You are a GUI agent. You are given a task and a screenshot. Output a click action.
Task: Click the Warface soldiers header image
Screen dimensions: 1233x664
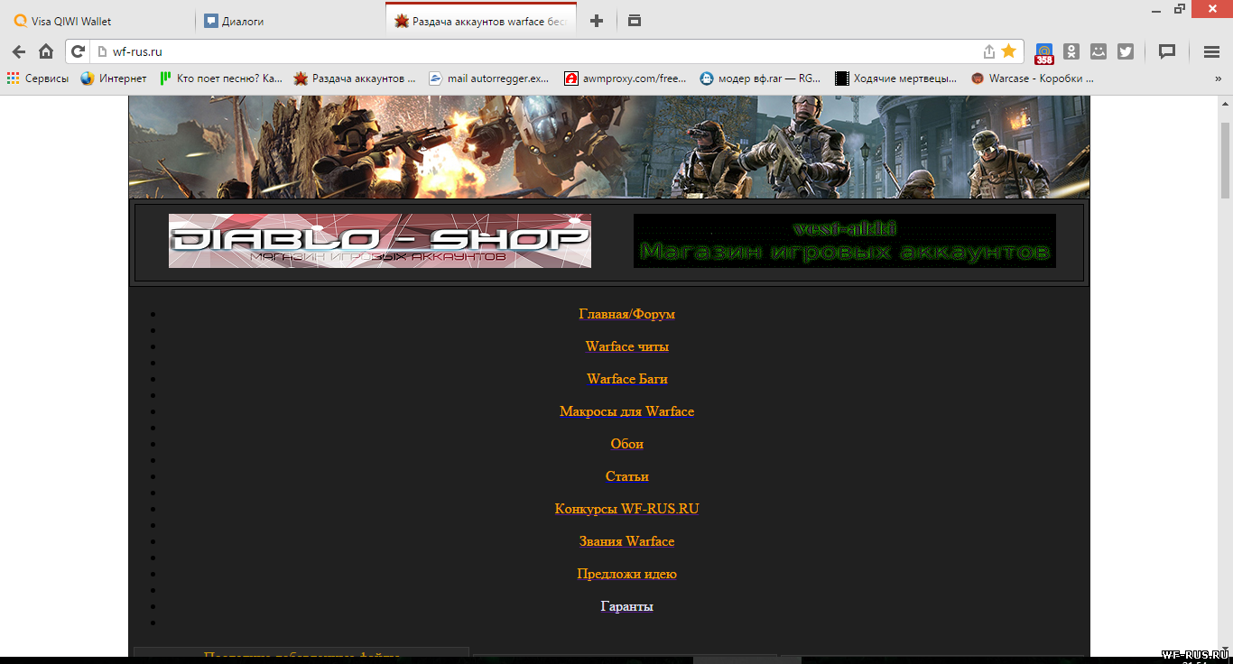[609, 146]
